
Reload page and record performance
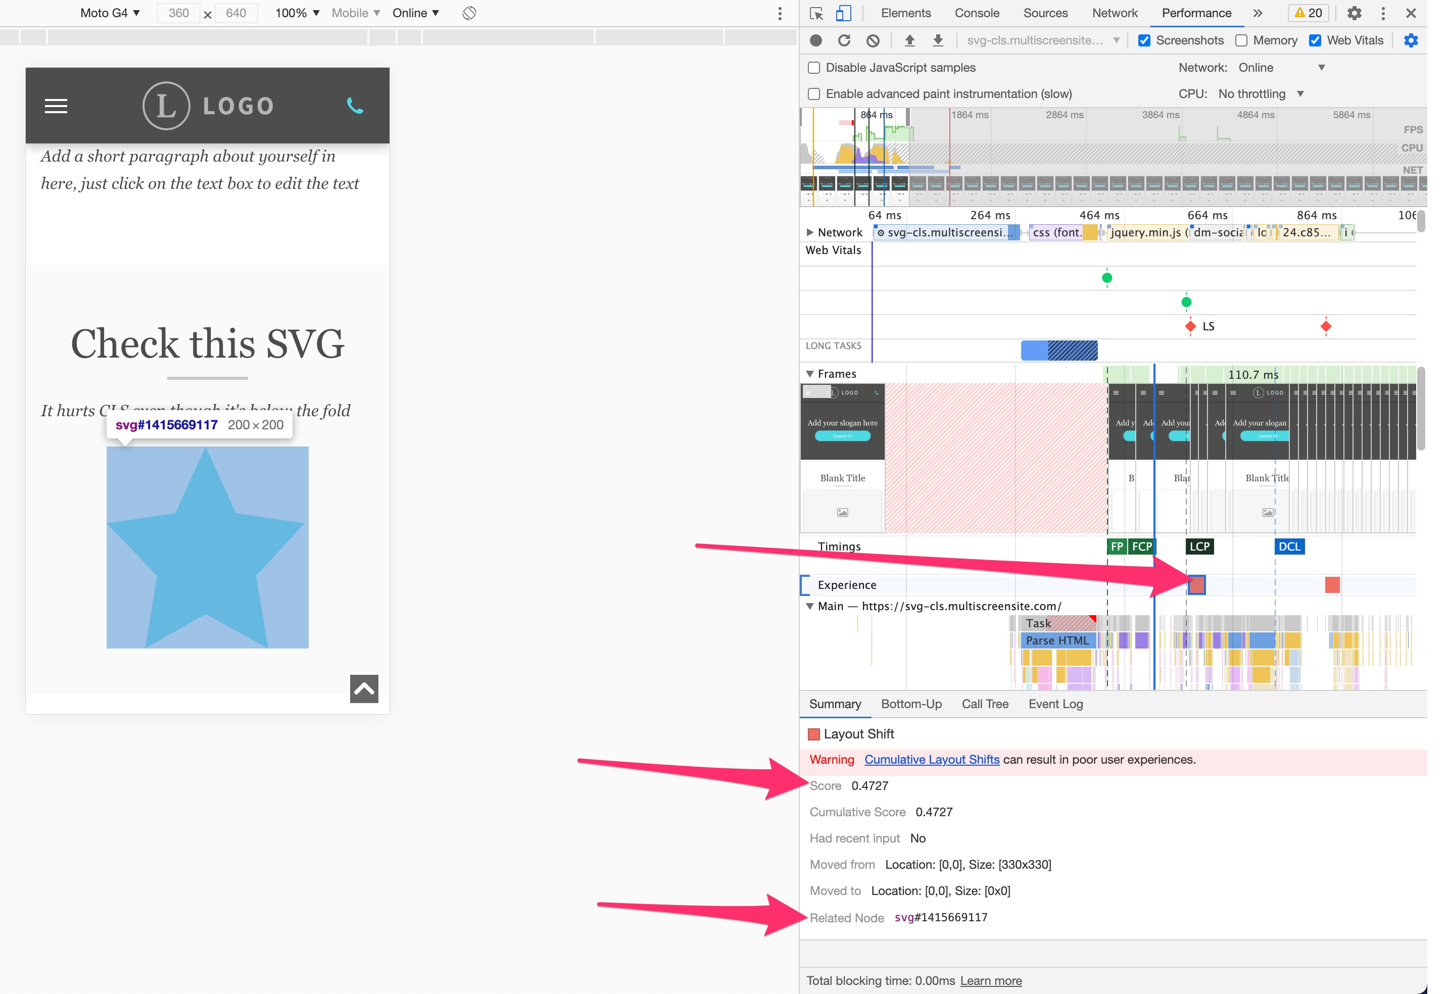(844, 40)
